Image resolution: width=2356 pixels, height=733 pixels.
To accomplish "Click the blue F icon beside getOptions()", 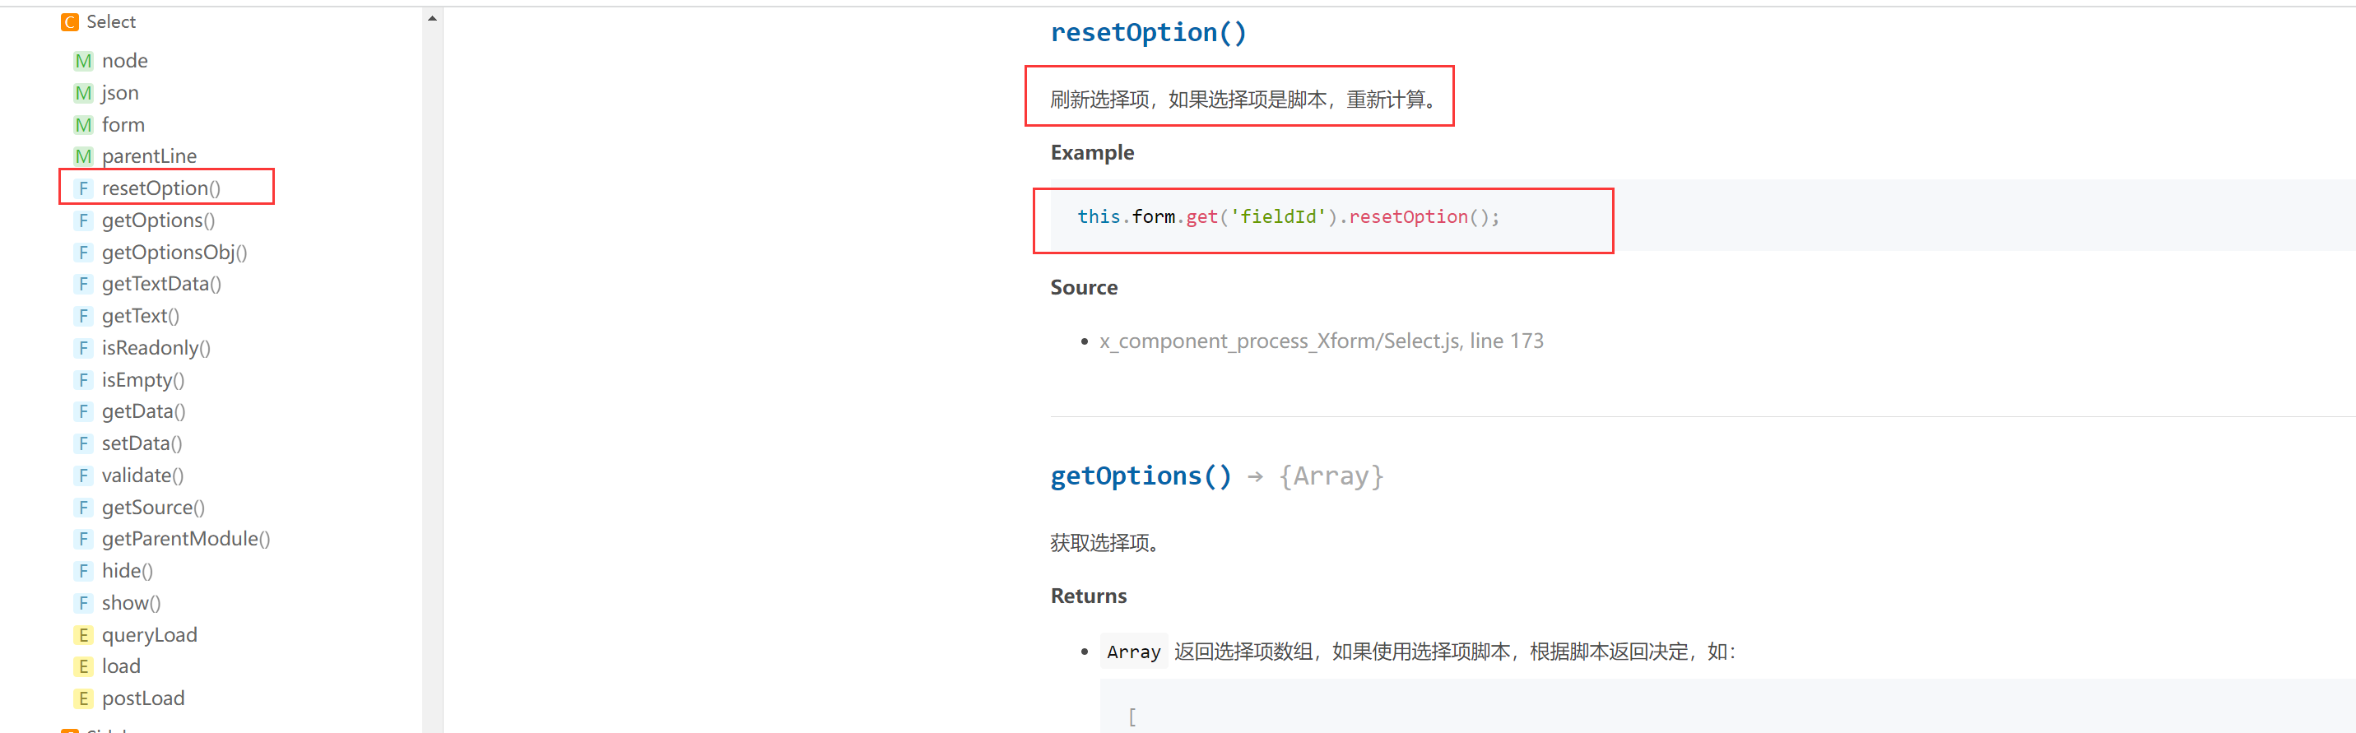I will (x=83, y=220).
